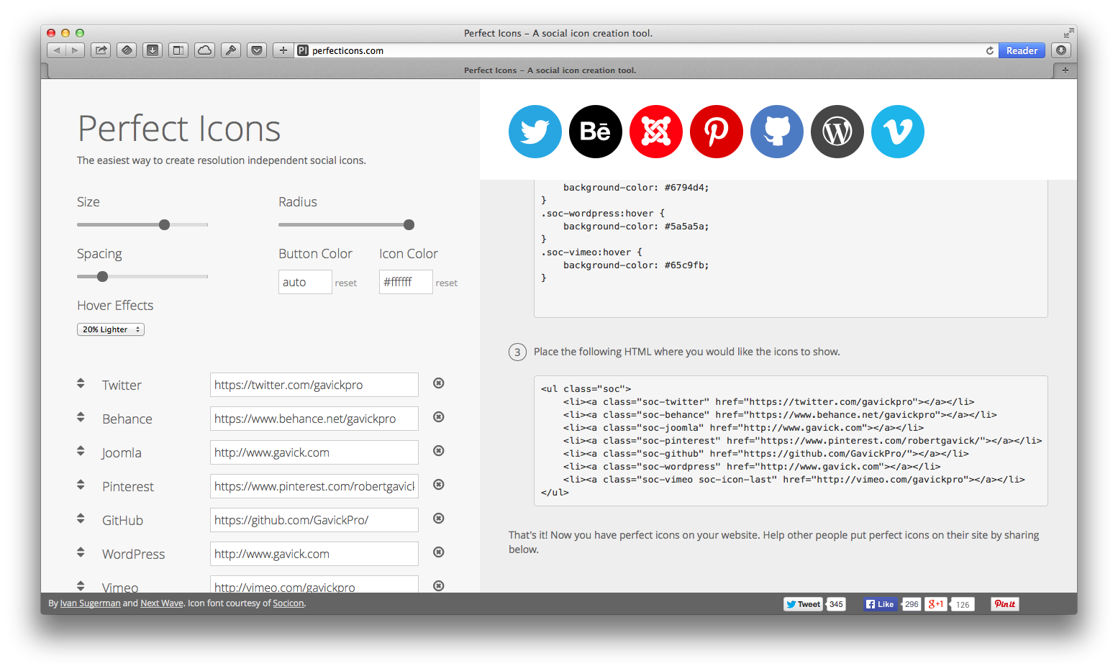Click the Behance circle icon
1118x671 pixels.
click(x=595, y=132)
